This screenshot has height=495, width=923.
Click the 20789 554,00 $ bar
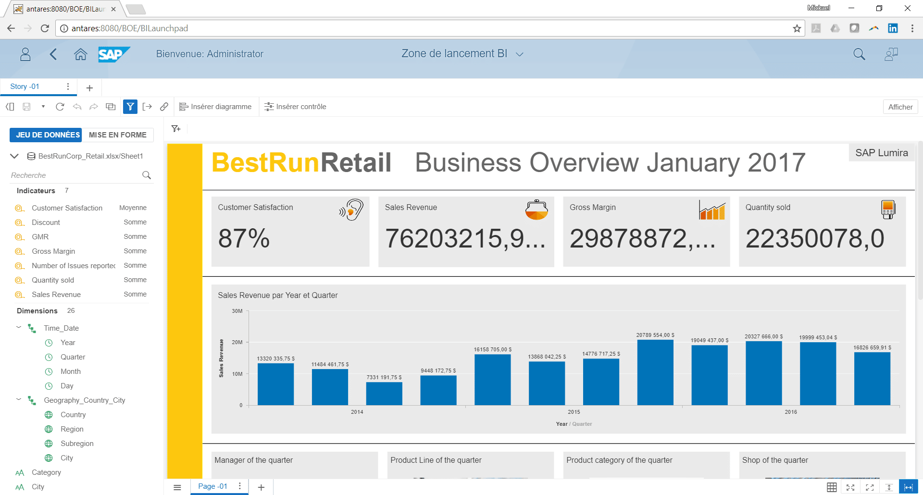(655, 372)
